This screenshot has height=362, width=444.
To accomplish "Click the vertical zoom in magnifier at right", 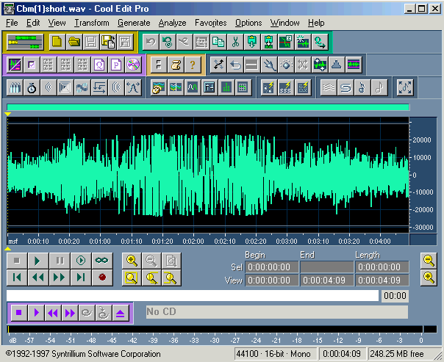I will click(x=428, y=277).
